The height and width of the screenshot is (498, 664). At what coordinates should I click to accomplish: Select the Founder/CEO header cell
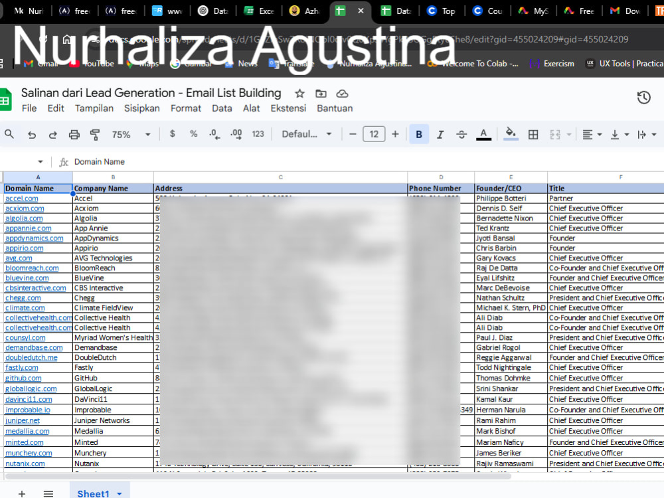(511, 189)
